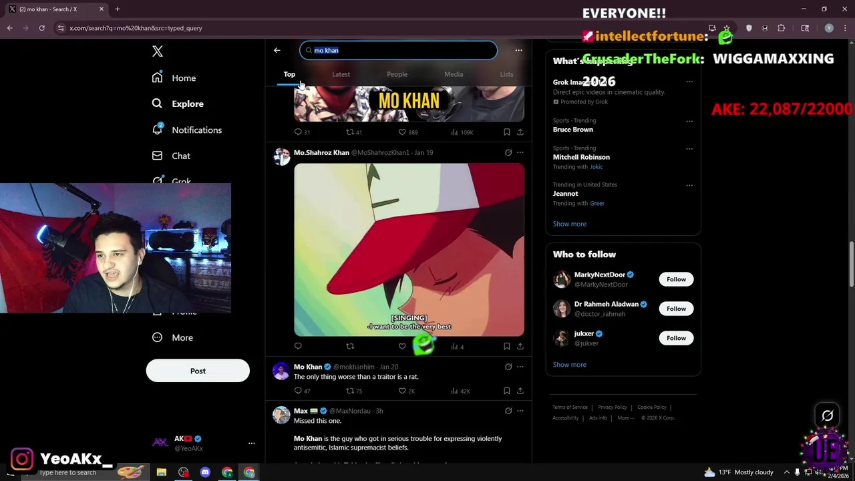Viewport: 855px width, 481px height.
Task: Switch to the People tab
Action: pyautogui.click(x=397, y=74)
